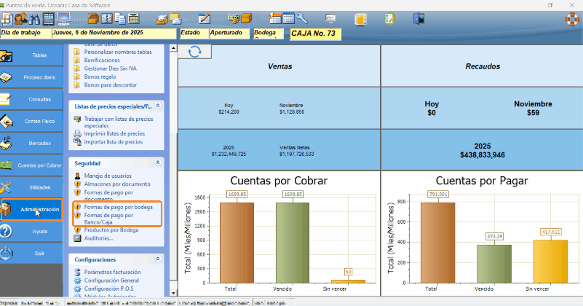Collapse the Configuraciones section

click(x=158, y=259)
